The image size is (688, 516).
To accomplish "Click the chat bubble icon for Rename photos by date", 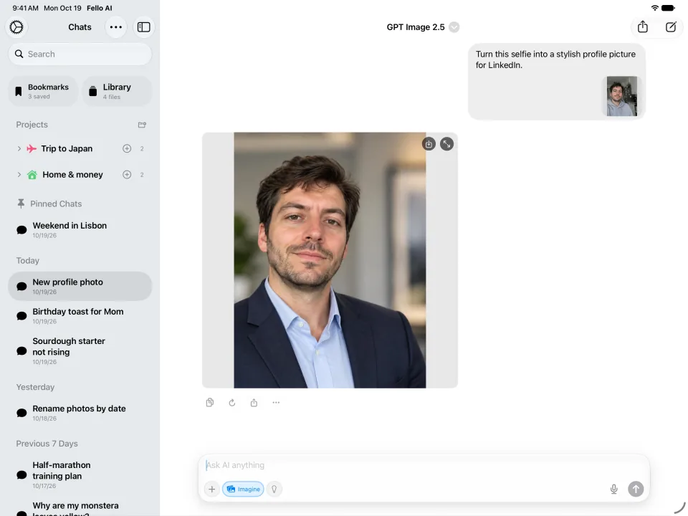I will (x=21, y=413).
